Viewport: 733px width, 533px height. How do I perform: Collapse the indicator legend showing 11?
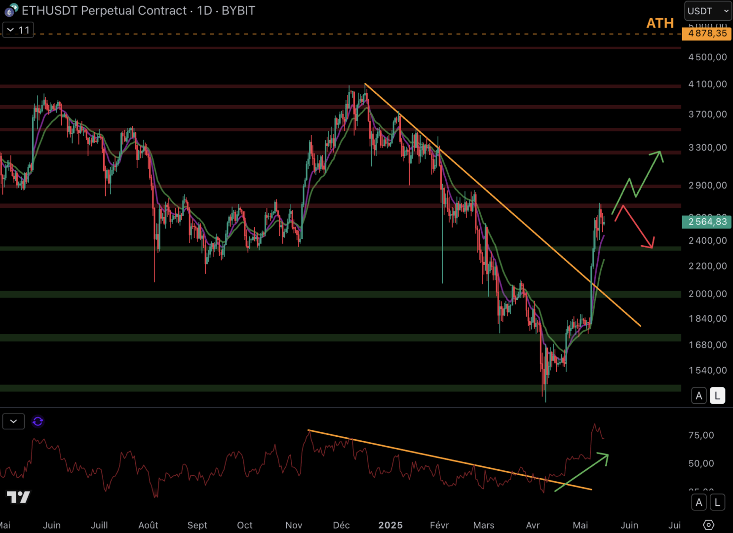pos(18,30)
